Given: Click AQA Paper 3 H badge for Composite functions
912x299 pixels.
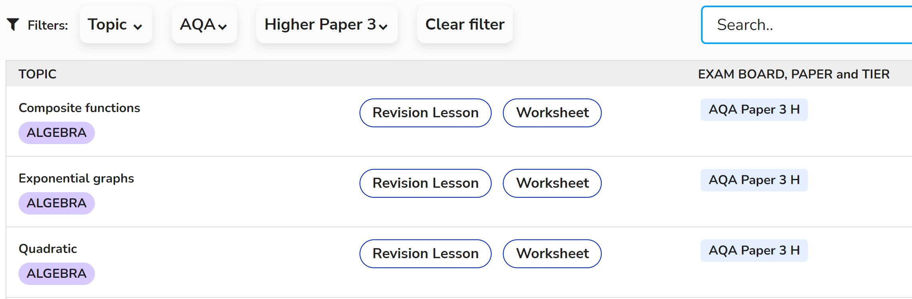Looking at the screenshot, I should (x=754, y=110).
